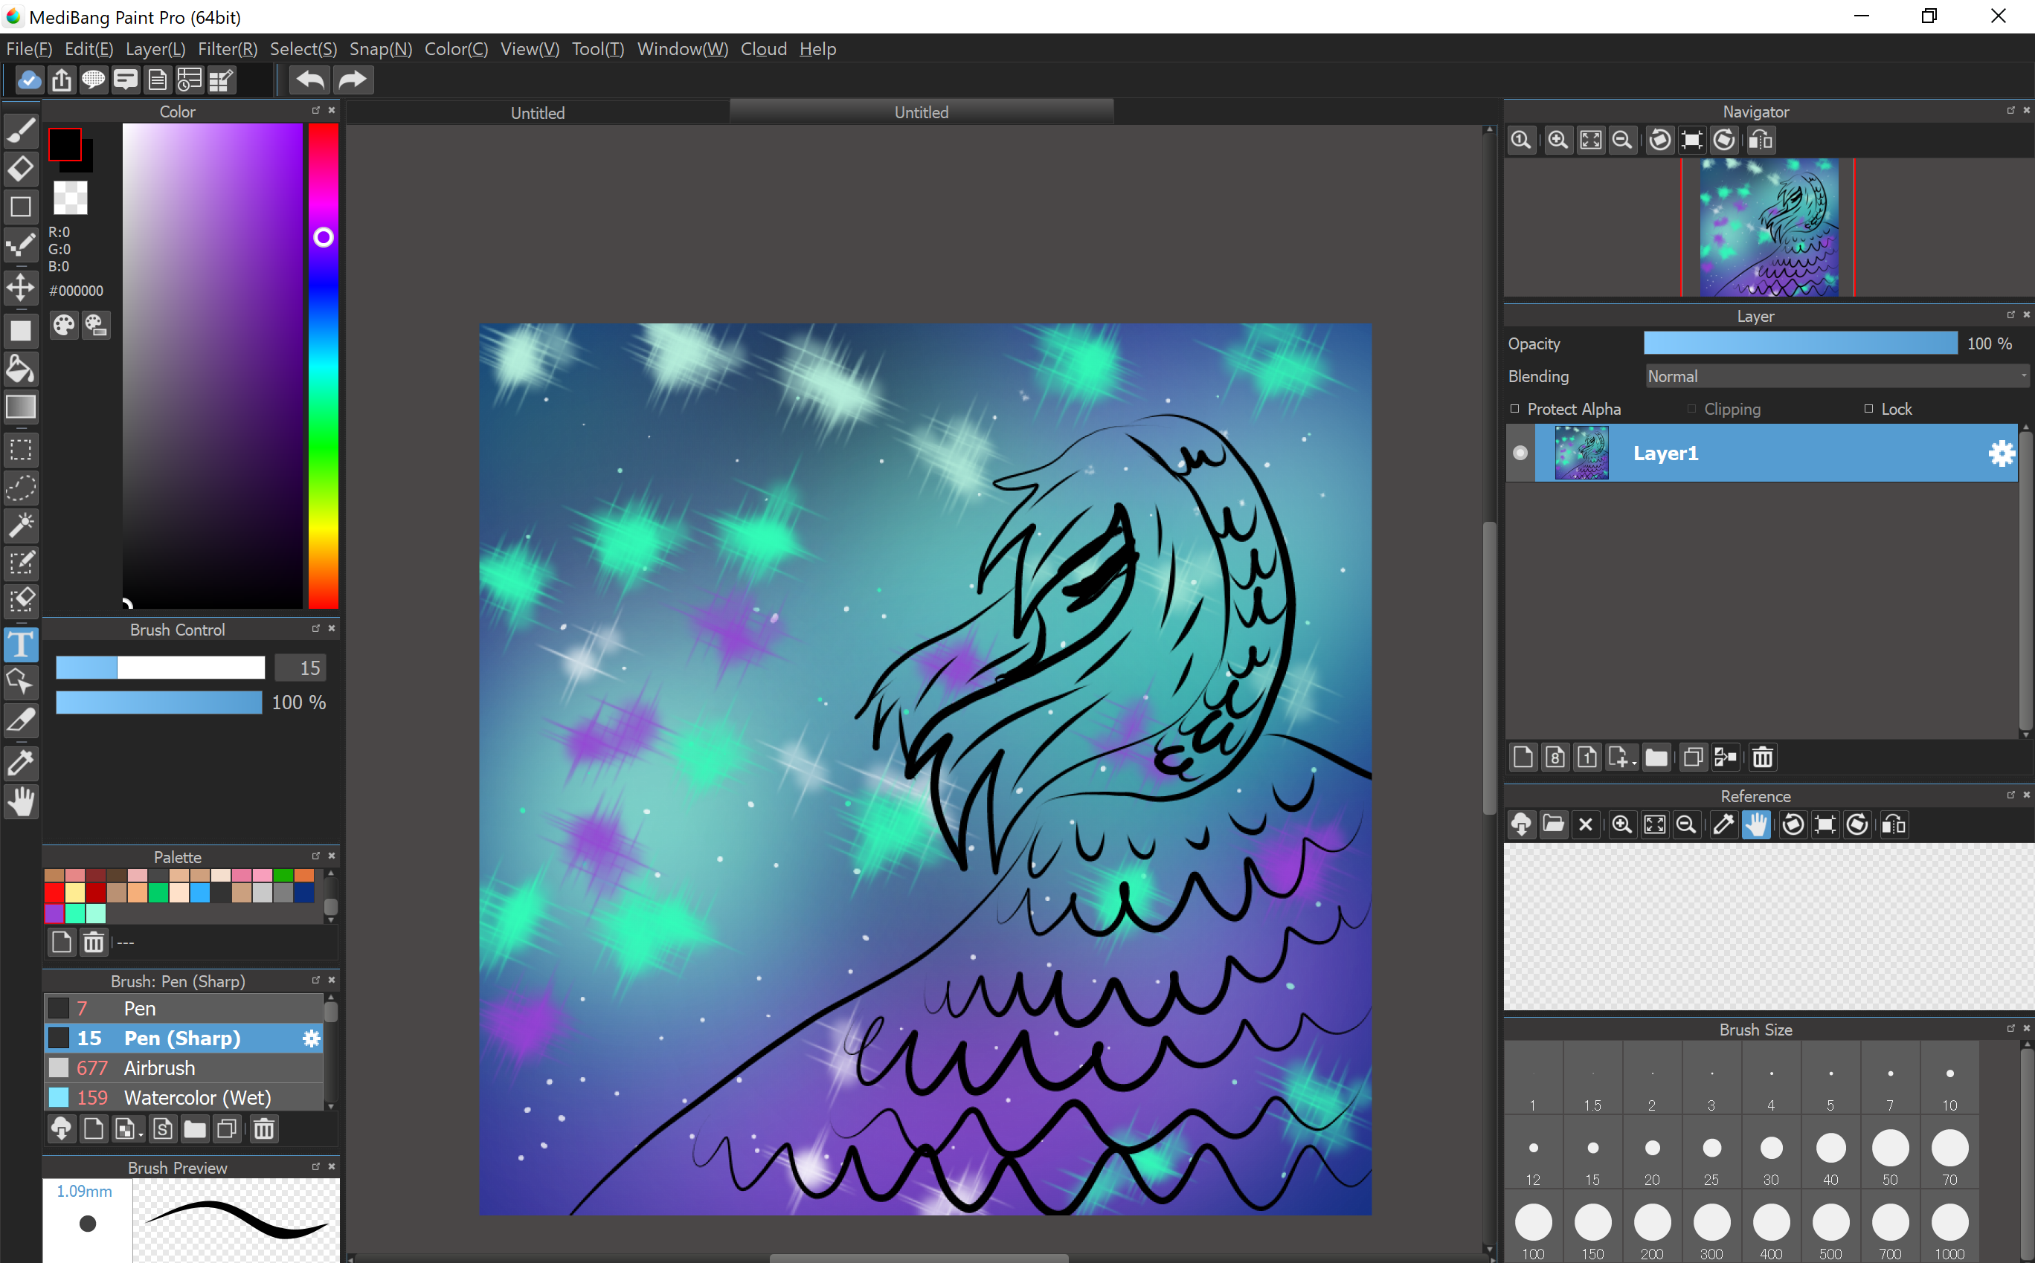Open Layer1 settings gear menu
This screenshot has width=2035, height=1263.
click(2001, 453)
